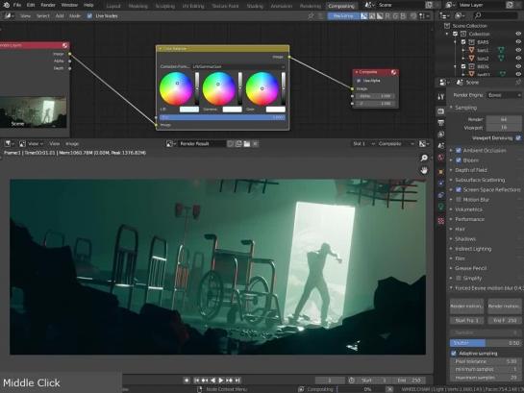Click the Render Layers node preview icon
The height and width of the screenshot is (393, 524).
(x=64, y=45)
